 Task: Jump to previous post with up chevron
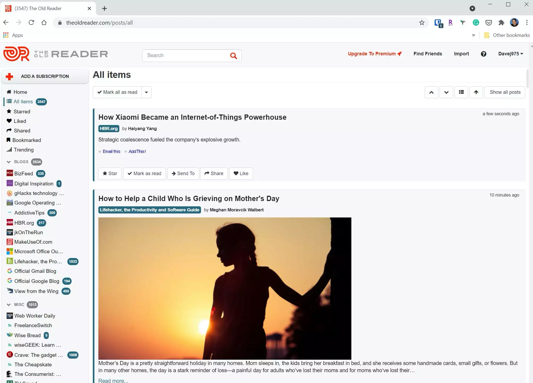coord(431,92)
